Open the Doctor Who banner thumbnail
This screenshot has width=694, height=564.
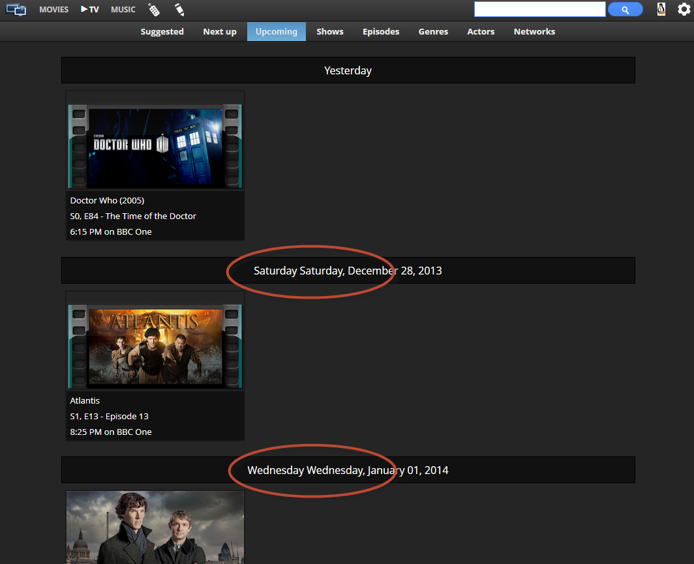(x=155, y=146)
